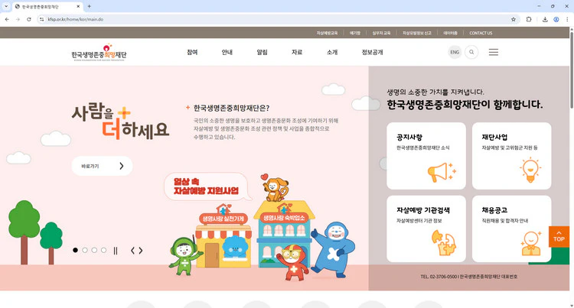
Task: Open the 정보공개 menu
Action: pos(372,52)
